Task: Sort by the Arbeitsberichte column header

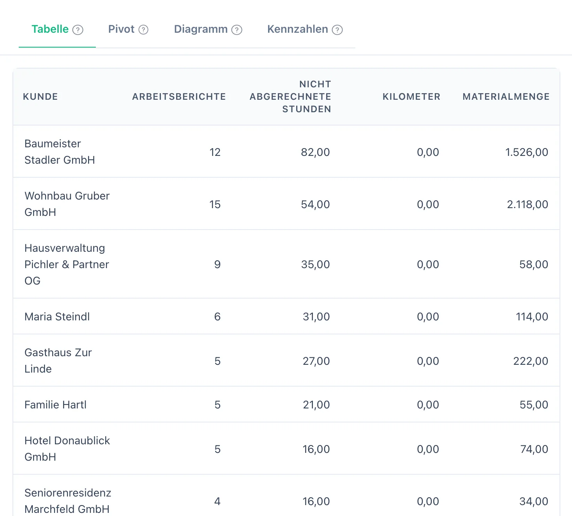Action: click(179, 97)
